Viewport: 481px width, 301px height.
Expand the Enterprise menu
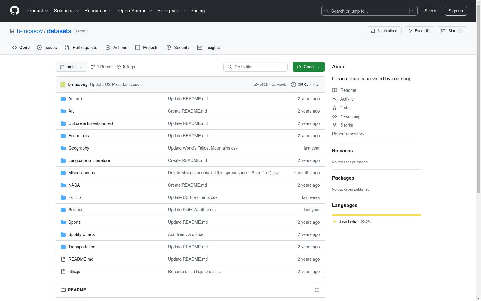point(171,11)
